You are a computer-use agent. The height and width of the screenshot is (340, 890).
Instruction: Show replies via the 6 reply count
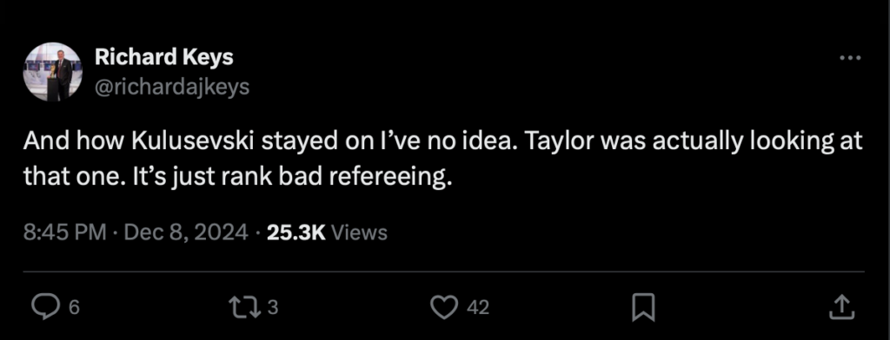[x=75, y=308]
